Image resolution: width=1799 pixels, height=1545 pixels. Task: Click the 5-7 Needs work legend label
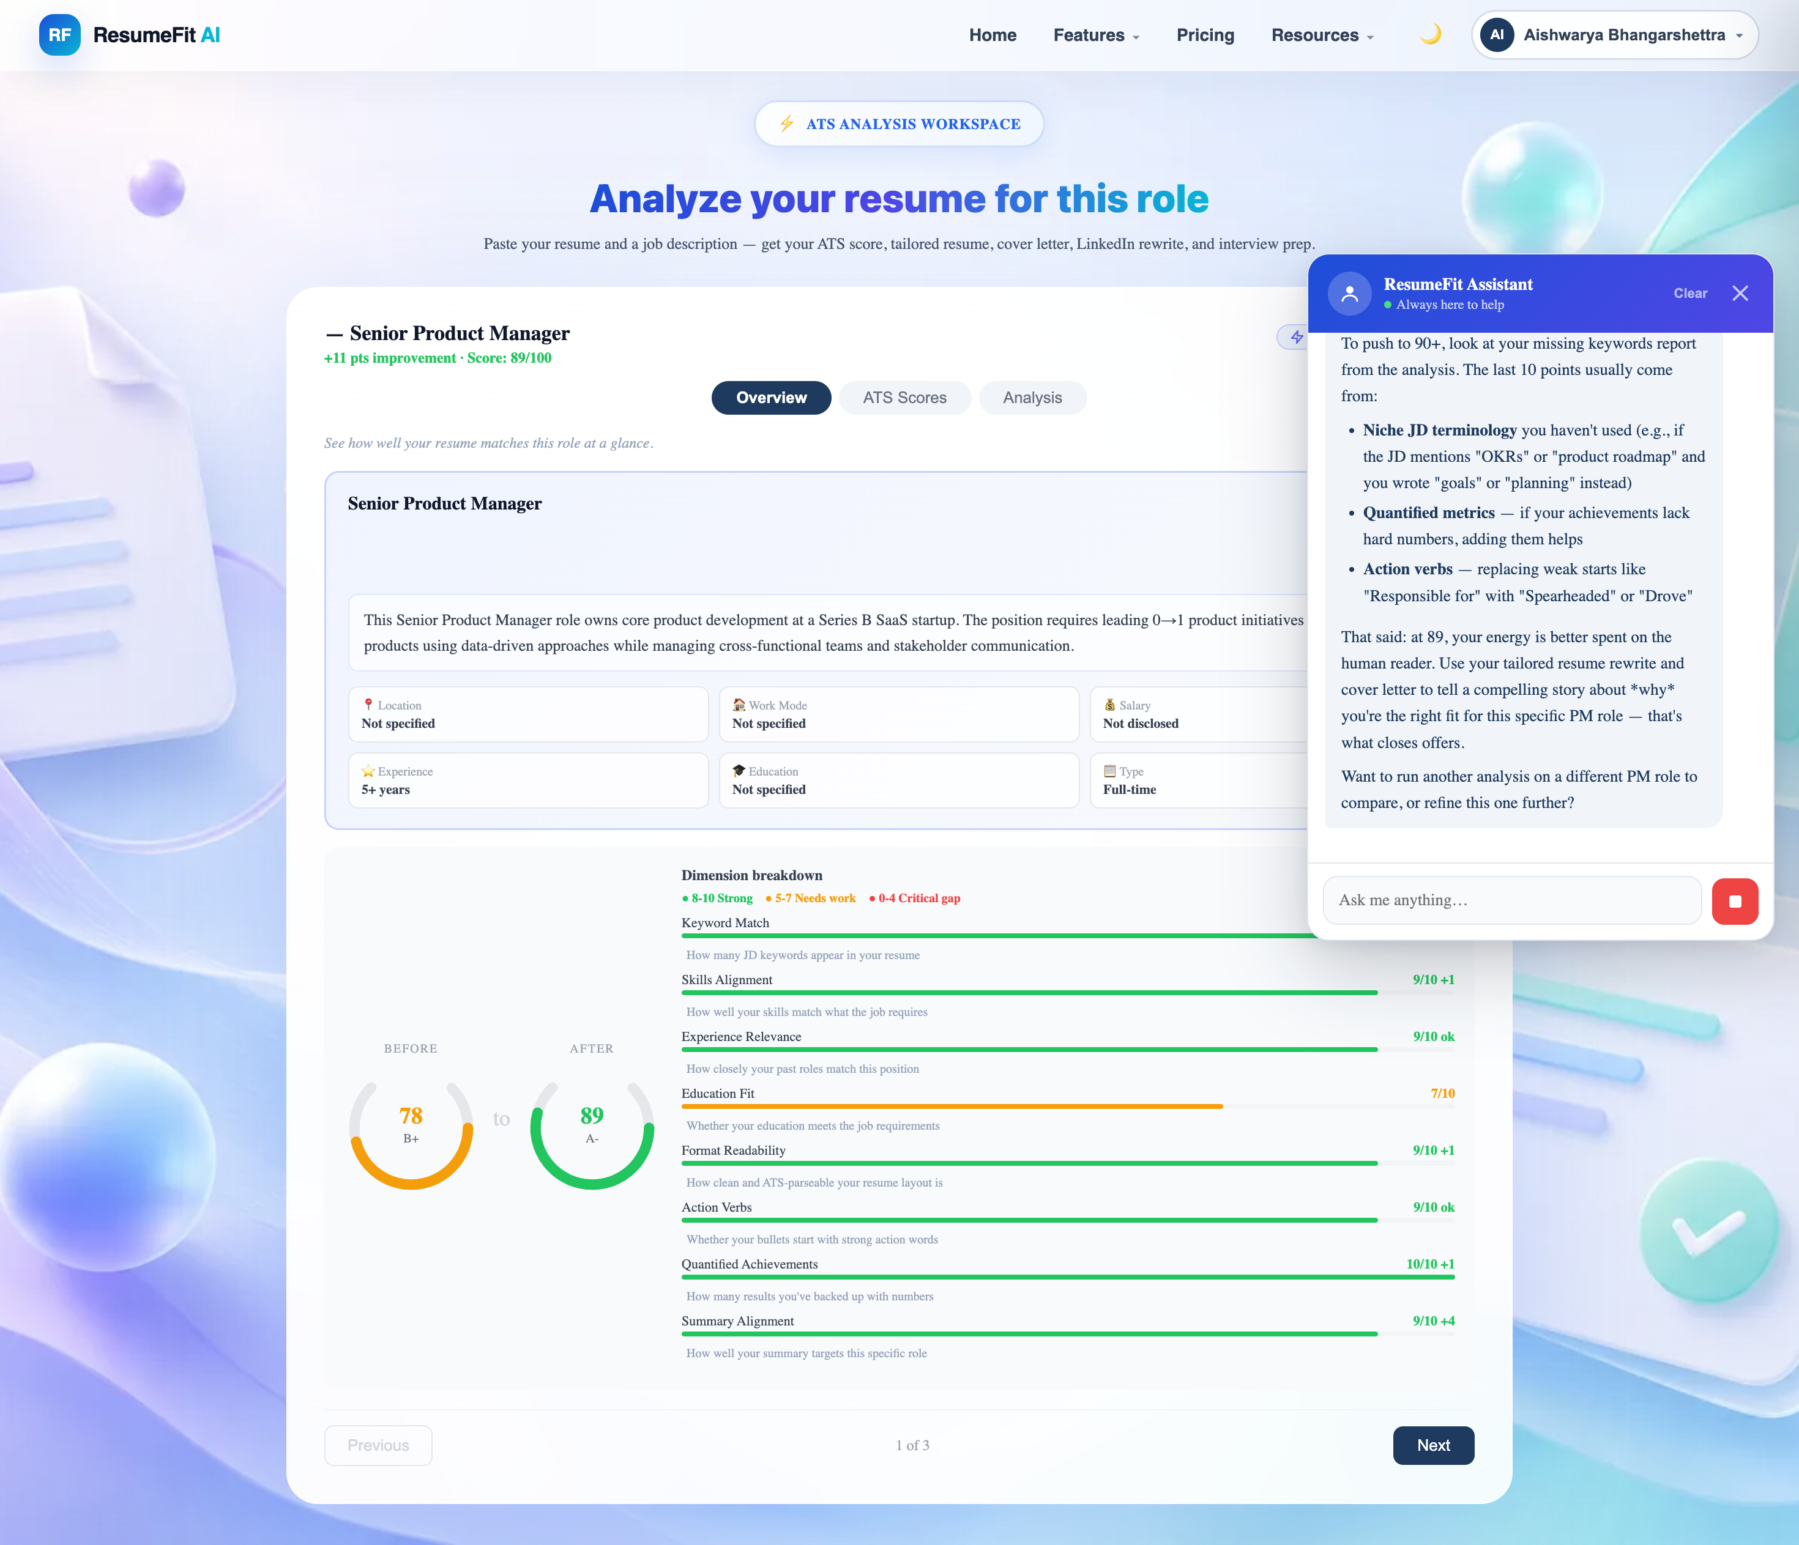[x=810, y=898]
